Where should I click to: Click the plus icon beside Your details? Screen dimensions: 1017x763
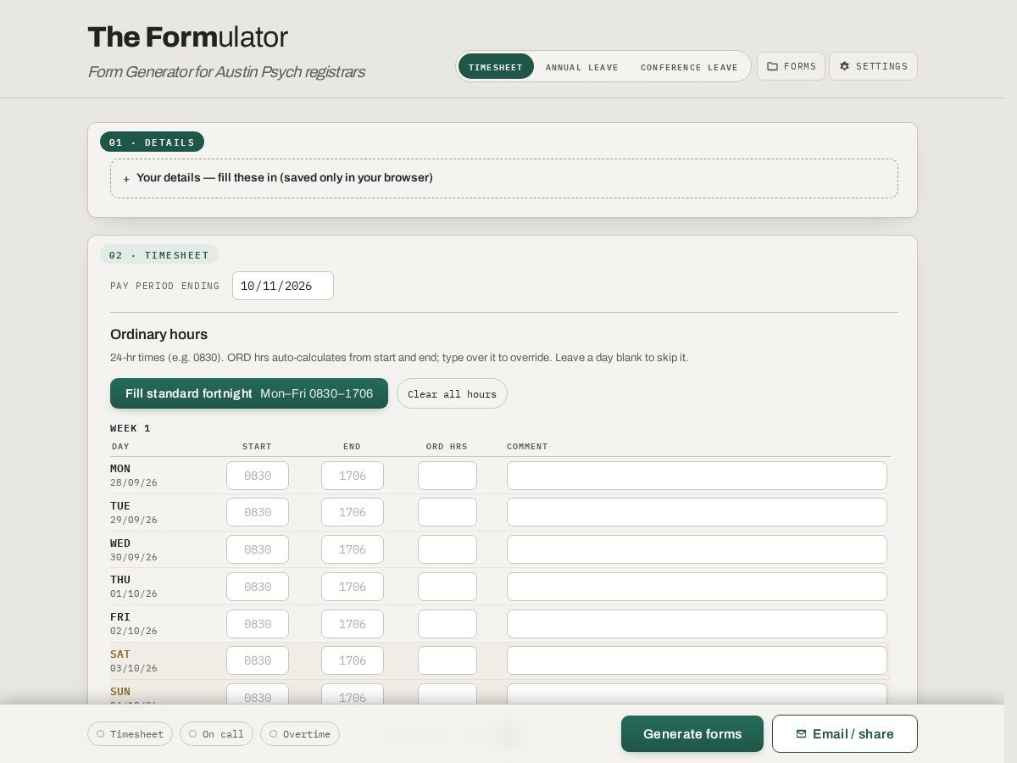[x=126, y=179]
